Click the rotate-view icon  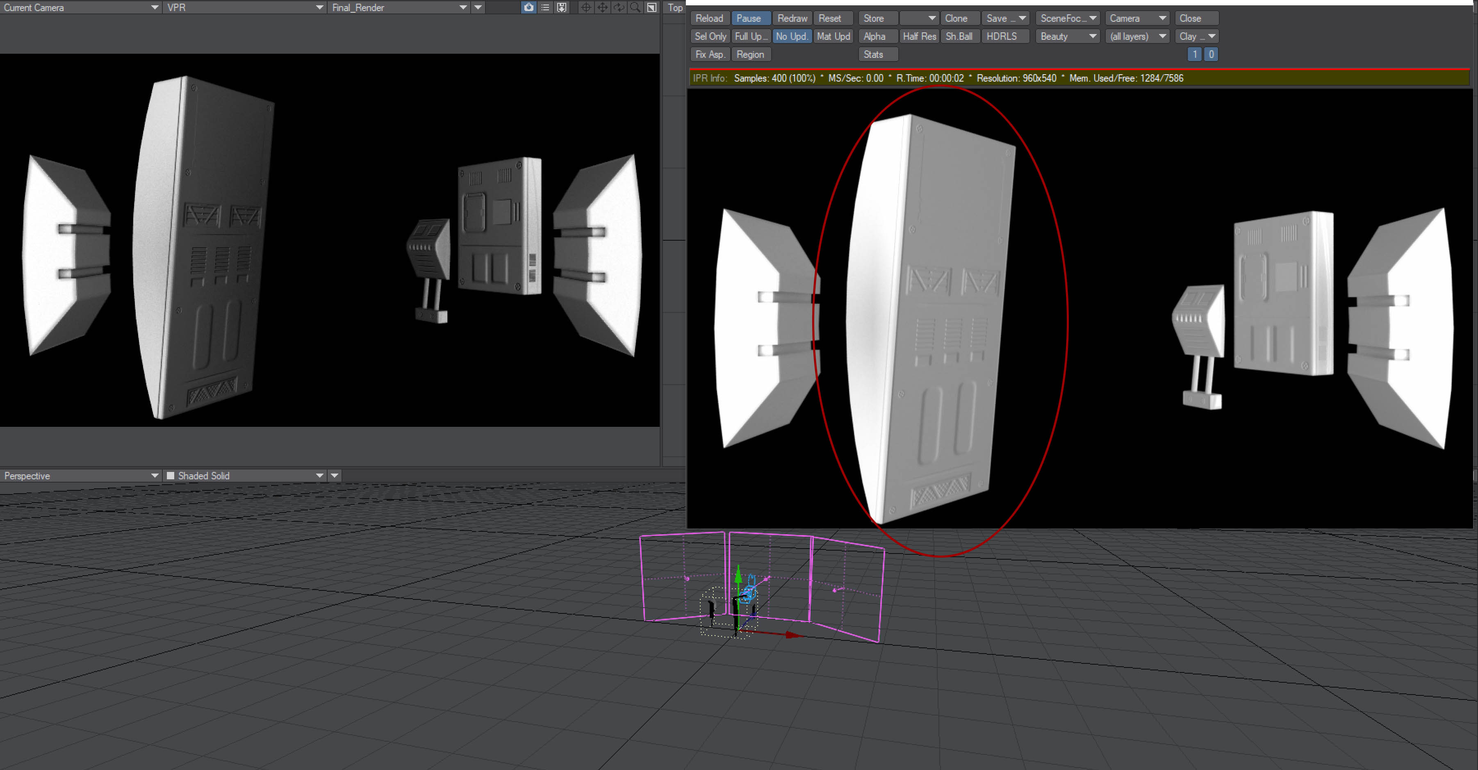coord(619,7)
